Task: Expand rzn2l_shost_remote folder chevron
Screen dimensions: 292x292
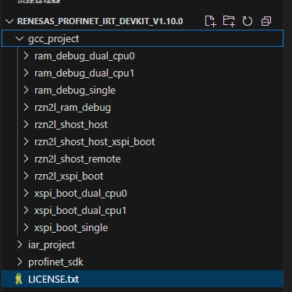Action: tap(26, 158)
